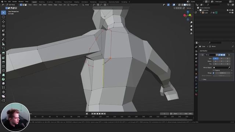Expand the Cube item in outliner

pyautogui.click(x=200, y=13)
